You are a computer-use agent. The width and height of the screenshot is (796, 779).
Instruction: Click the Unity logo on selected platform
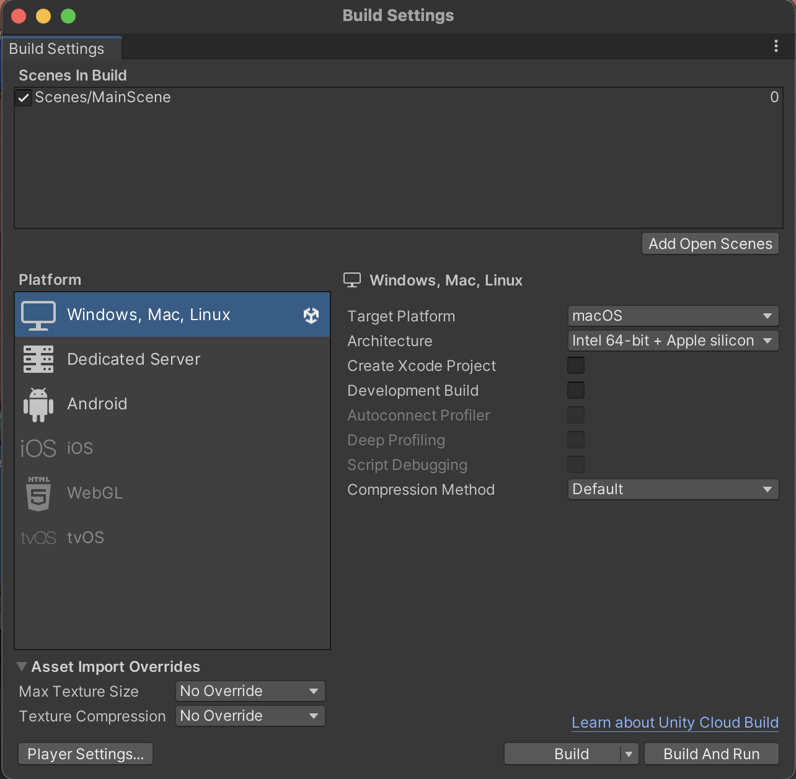coord(311,315)
